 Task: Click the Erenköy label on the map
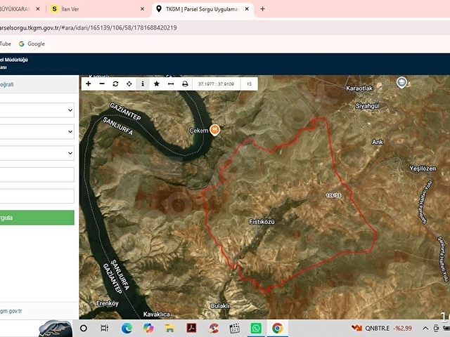point(107,303)
